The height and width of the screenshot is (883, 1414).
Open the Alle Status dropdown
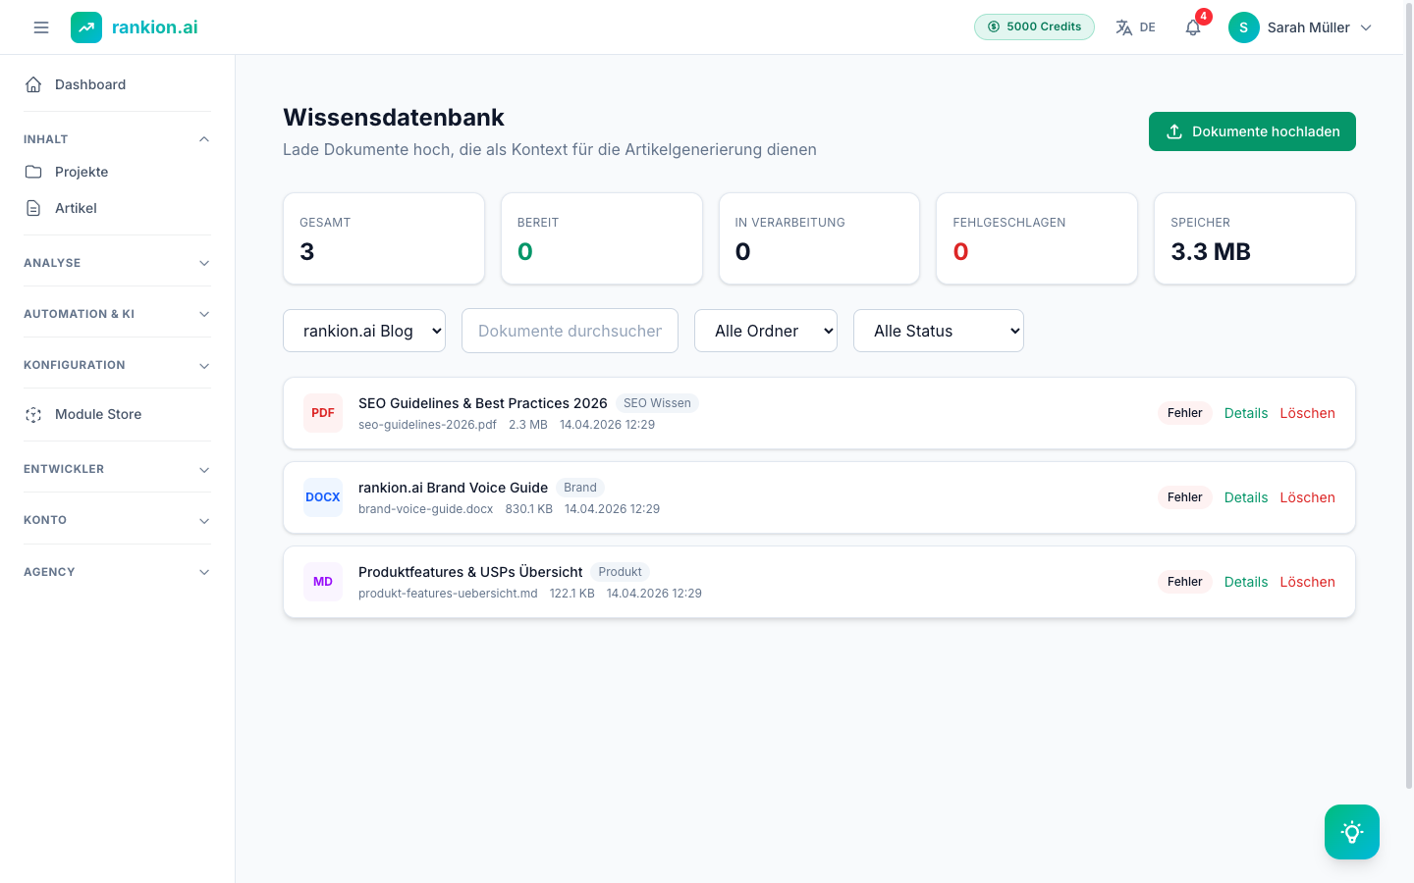pyautogui.click(x=939, y=331)
